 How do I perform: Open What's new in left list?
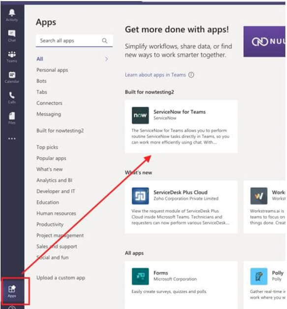[50, 169]
